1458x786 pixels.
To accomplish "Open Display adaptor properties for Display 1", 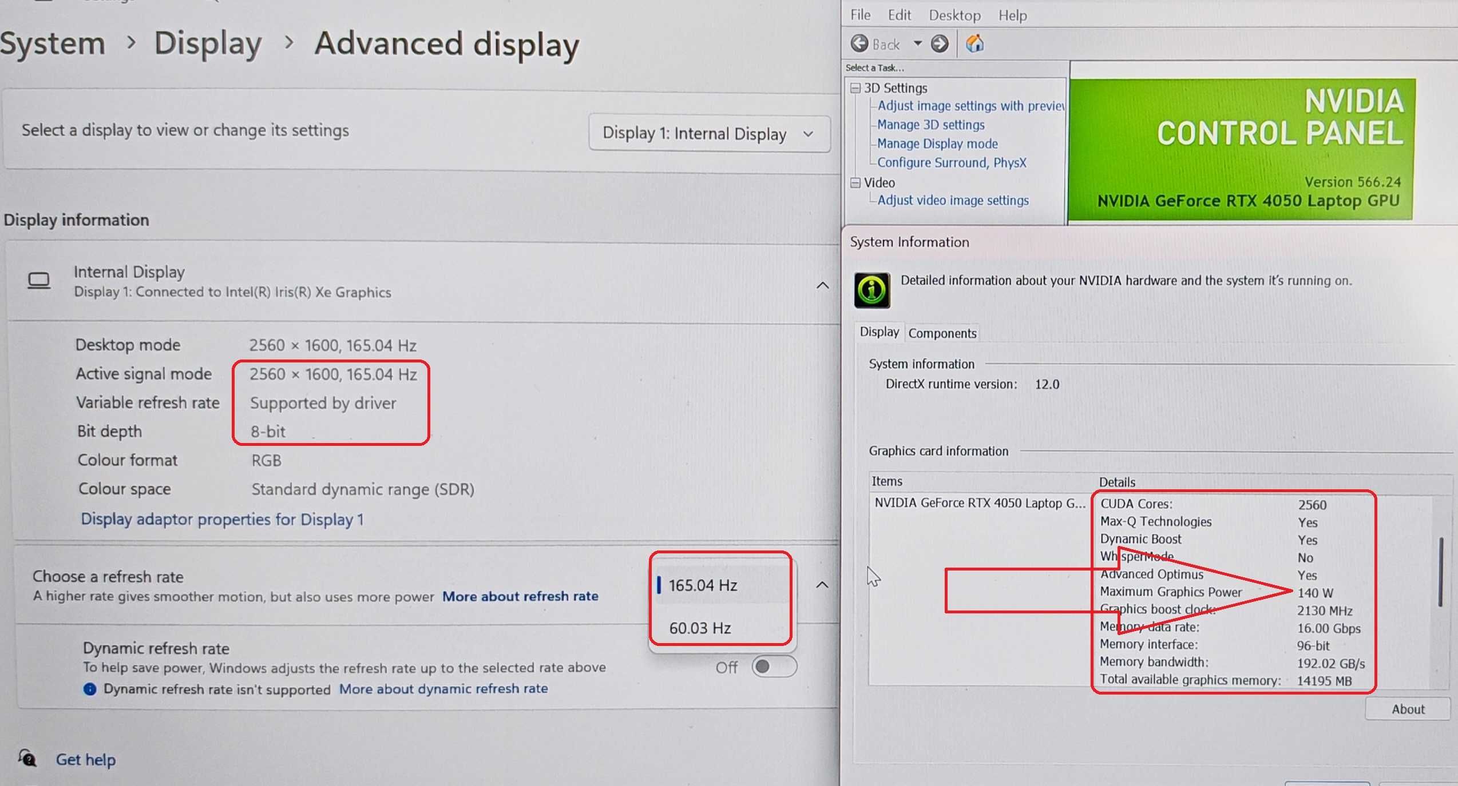I will [x=222, y=519].
